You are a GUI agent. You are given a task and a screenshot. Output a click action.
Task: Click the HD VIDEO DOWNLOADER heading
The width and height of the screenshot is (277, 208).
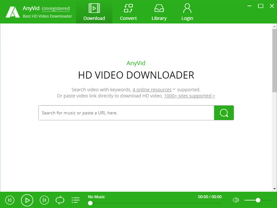pyautogui.click(x=136, y=75)
